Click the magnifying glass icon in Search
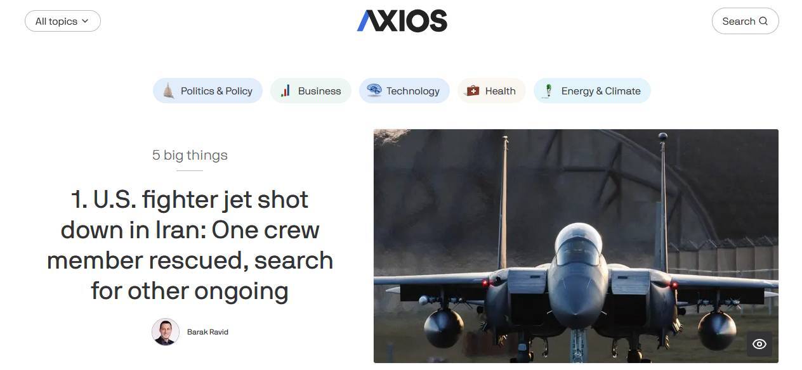The image size is (802, 370). [763, 21]
